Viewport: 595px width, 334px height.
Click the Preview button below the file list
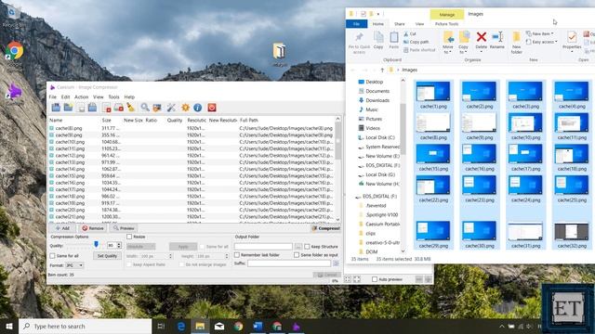[124, 228]
